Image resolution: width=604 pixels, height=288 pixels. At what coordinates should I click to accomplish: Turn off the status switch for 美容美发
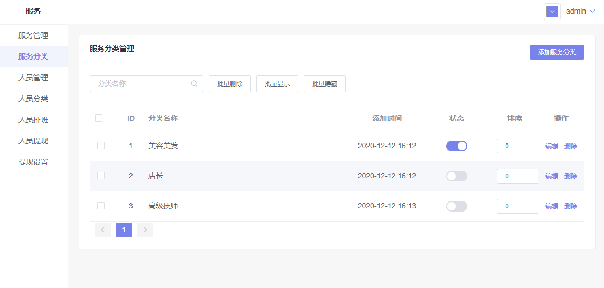point(457,146)
